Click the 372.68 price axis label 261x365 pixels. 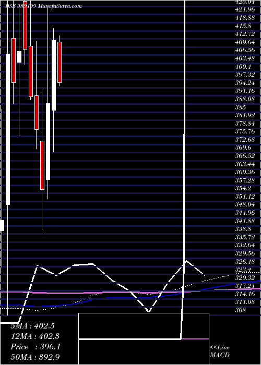[x=244, y=140]
